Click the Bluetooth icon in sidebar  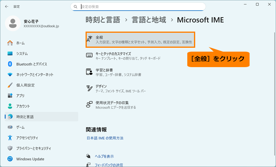tap(10, 64)
